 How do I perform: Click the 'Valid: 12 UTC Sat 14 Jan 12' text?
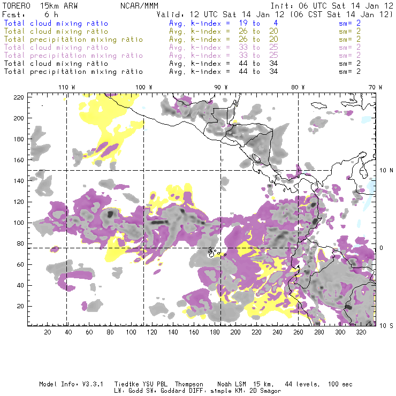tap(220, 14)
